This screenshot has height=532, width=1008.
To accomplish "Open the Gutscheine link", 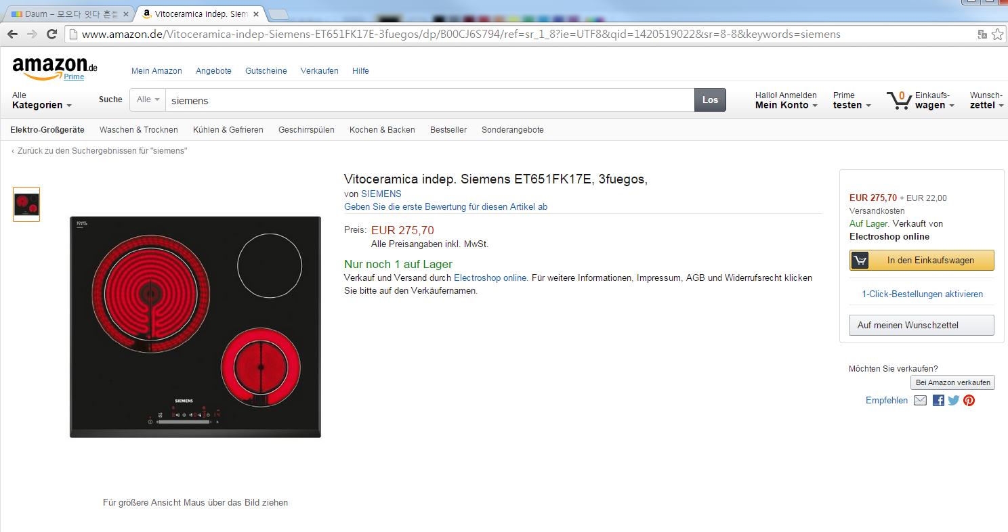I will pos(266,71).
